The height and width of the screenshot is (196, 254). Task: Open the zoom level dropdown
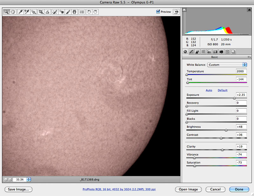click(29, 179)
